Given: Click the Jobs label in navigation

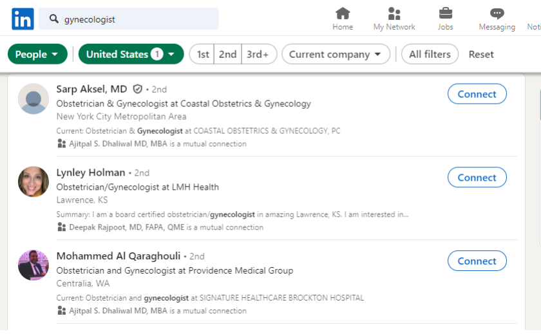Looking at the screenshot, I should click(446, 27).
